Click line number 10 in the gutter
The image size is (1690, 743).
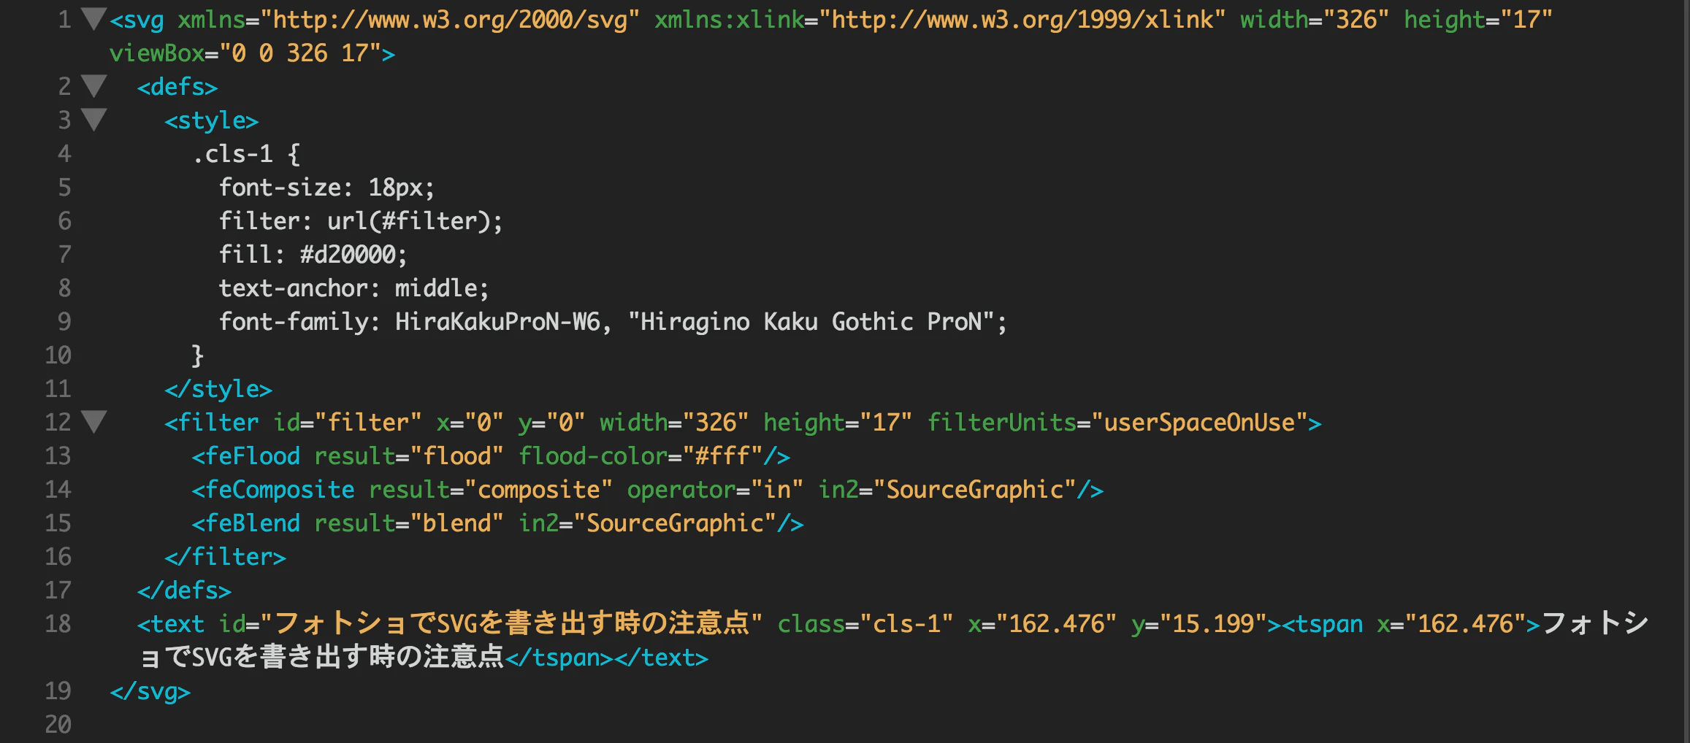click(x=58, y=355)
